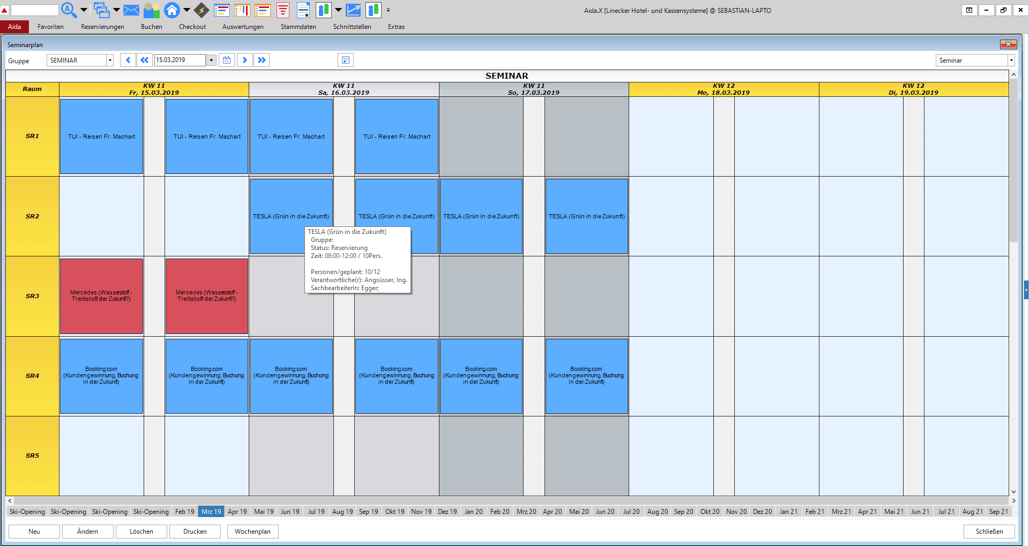The height and width of the screenshot is (546, 1029).
Task: Open the Aida menu tab
Action: (x=14, y=27)
